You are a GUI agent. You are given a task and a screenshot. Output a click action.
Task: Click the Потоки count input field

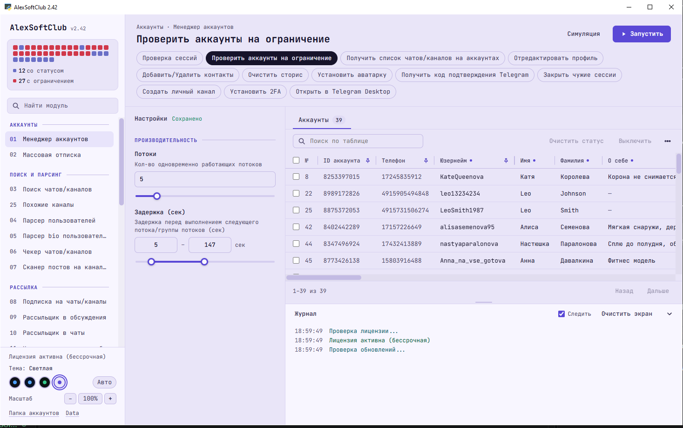(205, 179)
